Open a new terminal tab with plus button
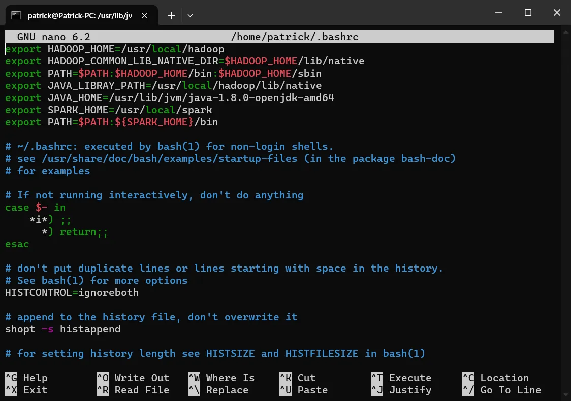The height and width of the screenshot is (401, 571). pyautogui.click(x=171, y=15)
